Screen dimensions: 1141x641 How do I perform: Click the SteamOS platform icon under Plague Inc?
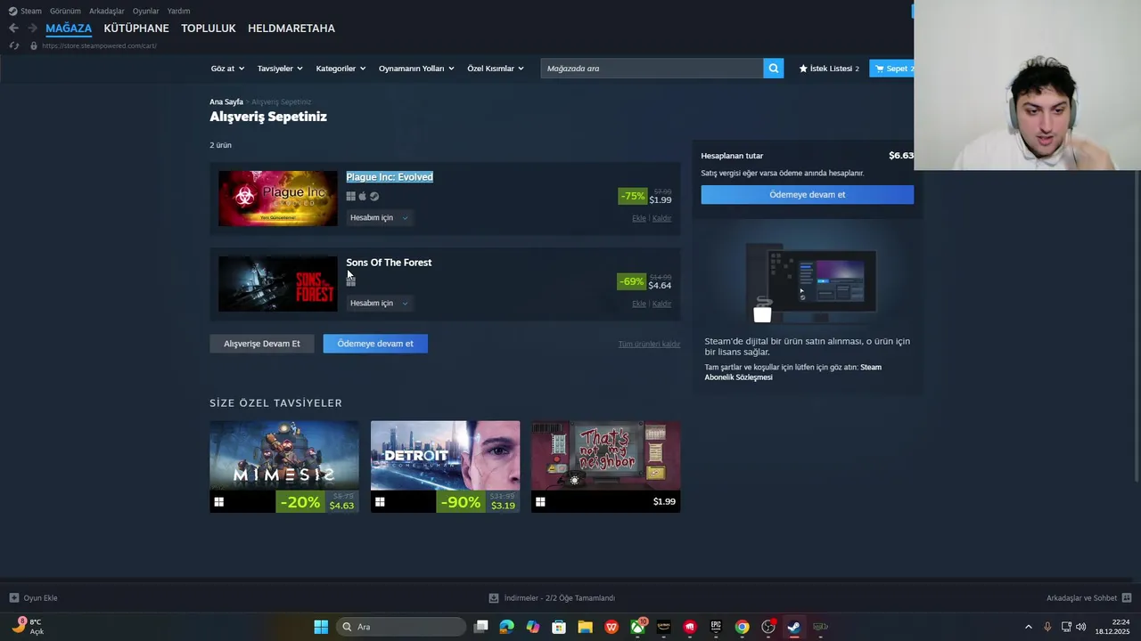[x=374, y=197]
